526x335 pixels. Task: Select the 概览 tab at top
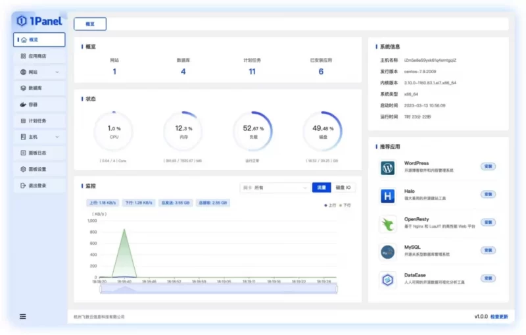click(x=90, y=24)
